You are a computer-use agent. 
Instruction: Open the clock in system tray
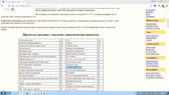pyautogui.click(x=162, y=93)
